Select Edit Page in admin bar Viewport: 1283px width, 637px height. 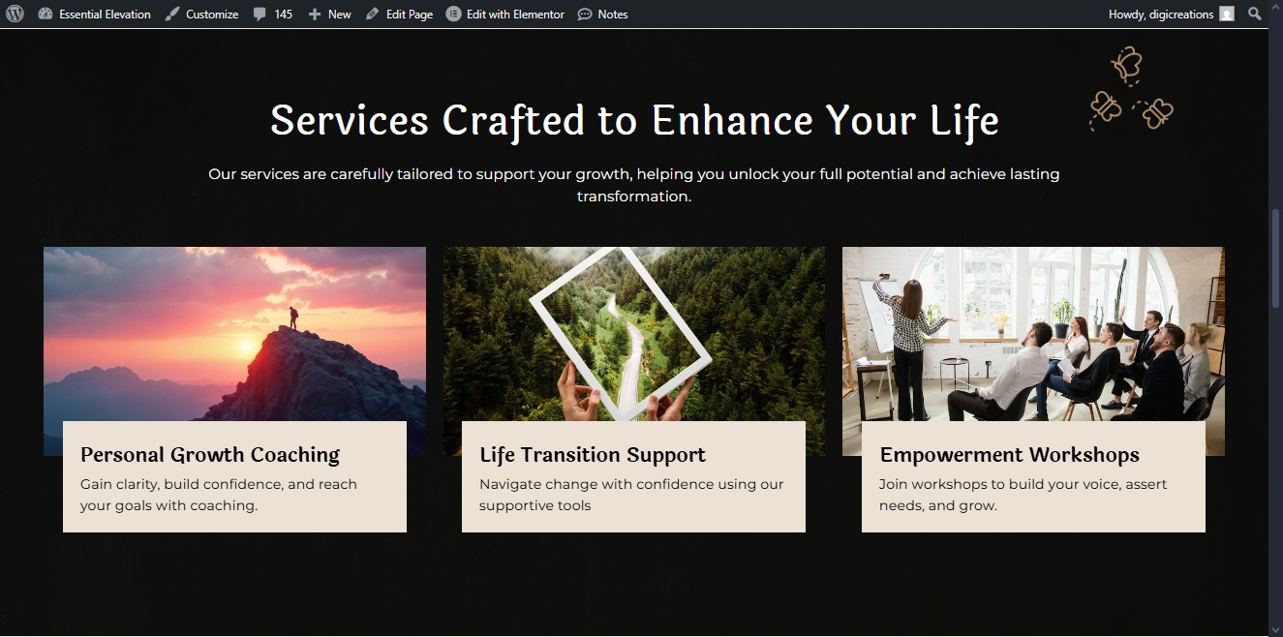tap(399, 14)
